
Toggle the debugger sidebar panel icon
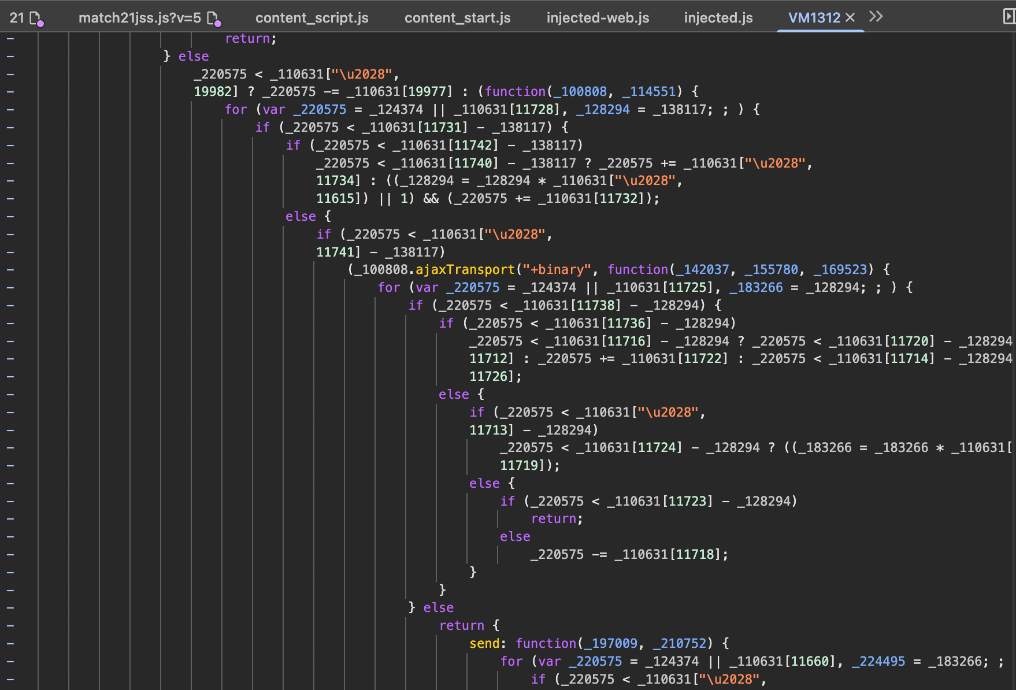coord(1008,17)
